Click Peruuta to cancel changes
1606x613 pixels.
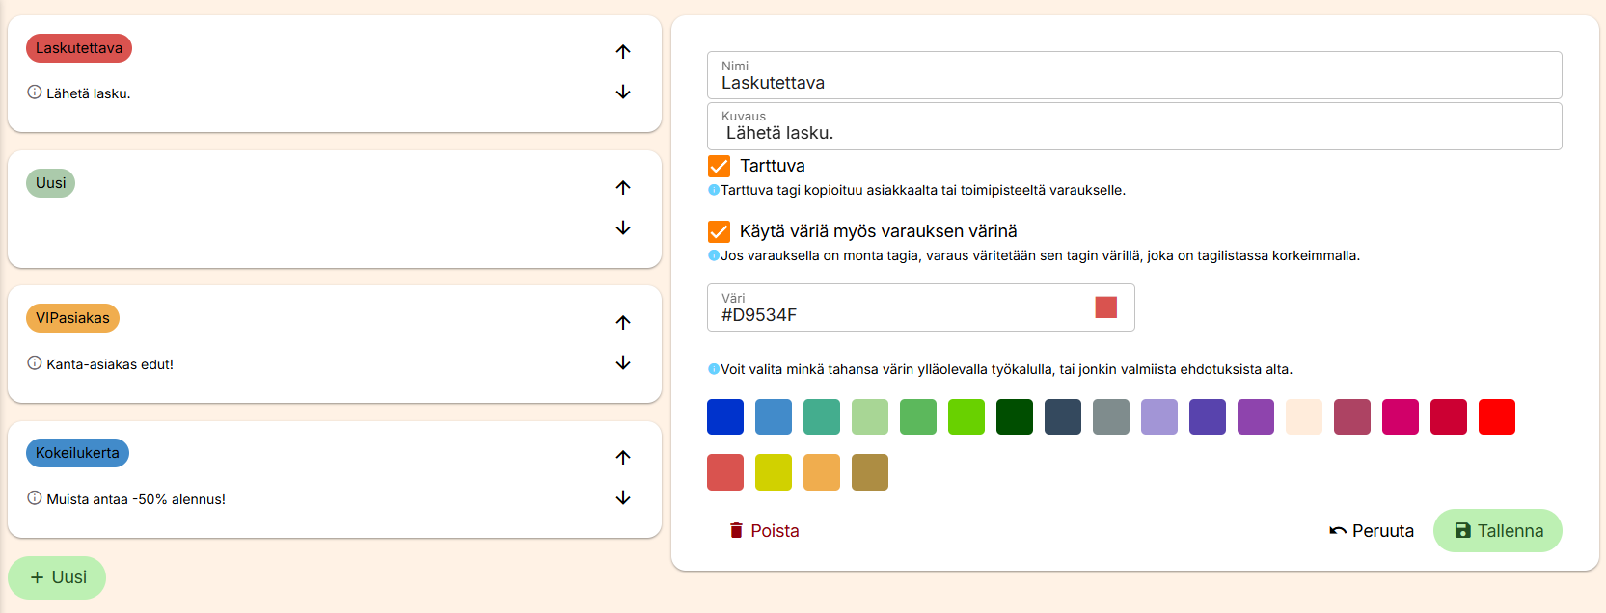(x=1371, y=531)
